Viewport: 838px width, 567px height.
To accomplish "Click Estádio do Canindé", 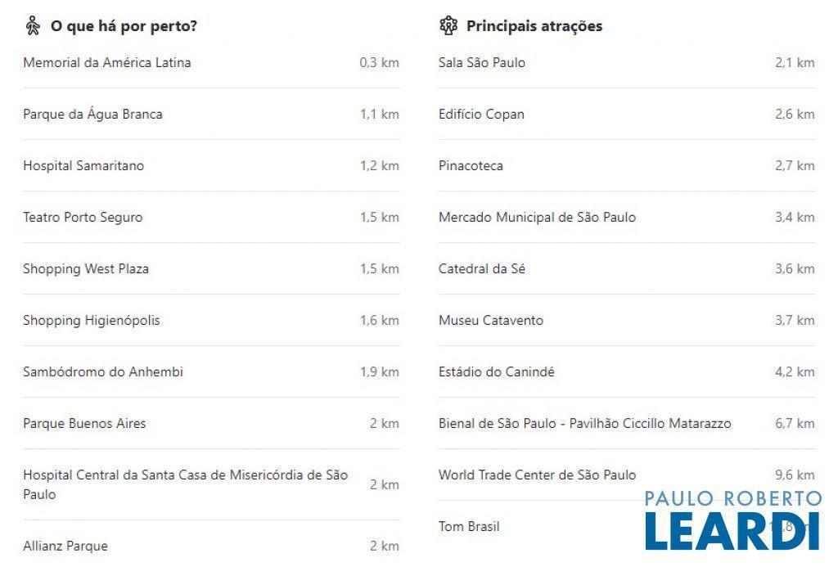I will pyautogui.click(x=497, y=371).
